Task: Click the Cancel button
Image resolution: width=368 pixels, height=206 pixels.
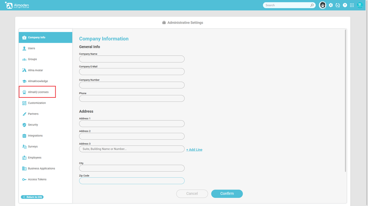Action: coord(192,193)
